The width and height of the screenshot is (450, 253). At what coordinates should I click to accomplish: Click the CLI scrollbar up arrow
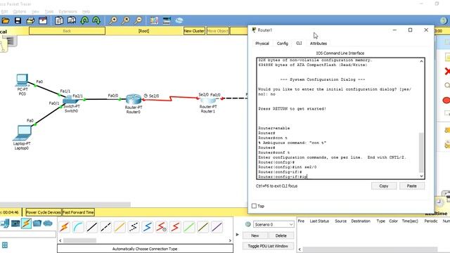point(421,61)
